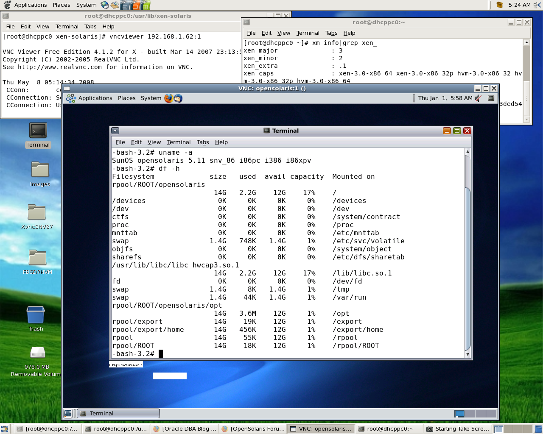Click scroll-down arrow of inner Terminal scrollbar

[x=468, y=354]
